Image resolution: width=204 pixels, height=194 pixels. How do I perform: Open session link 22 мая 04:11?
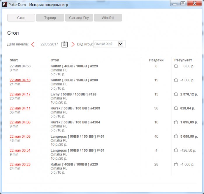[20, 108]
